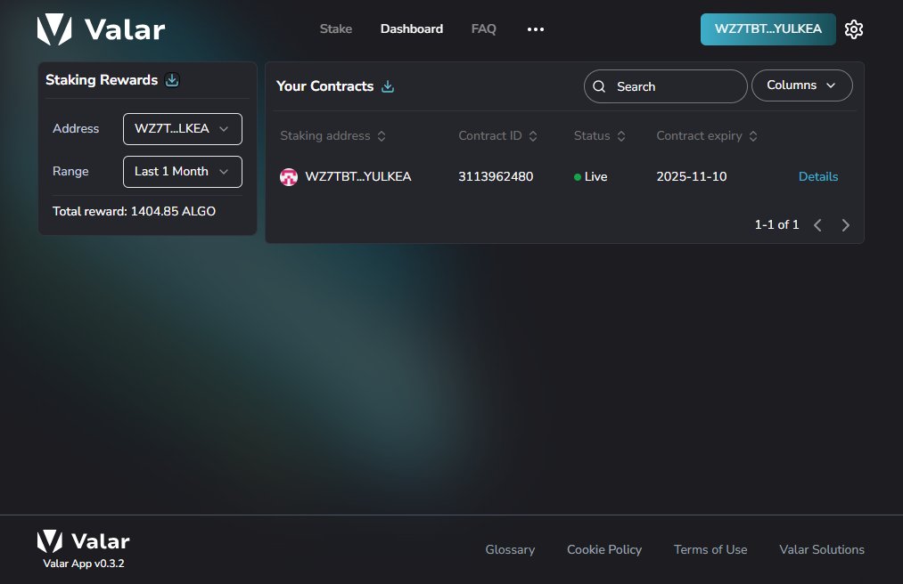Screen dimensions: 903x584
Task: Open the ellipsis more-options menu
Action: tap(535, 28)
